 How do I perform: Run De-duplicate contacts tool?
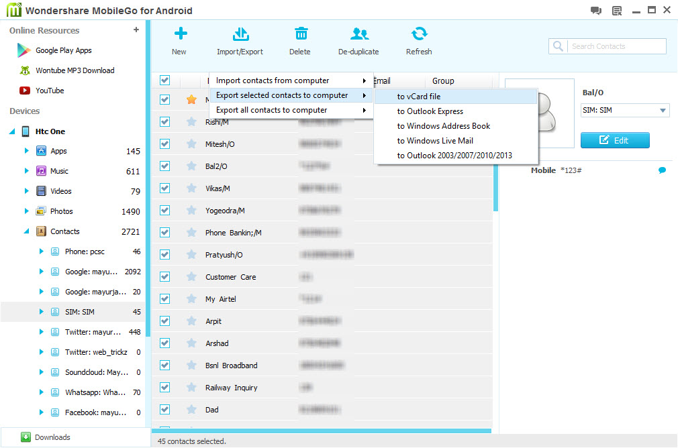click(359, 34)
